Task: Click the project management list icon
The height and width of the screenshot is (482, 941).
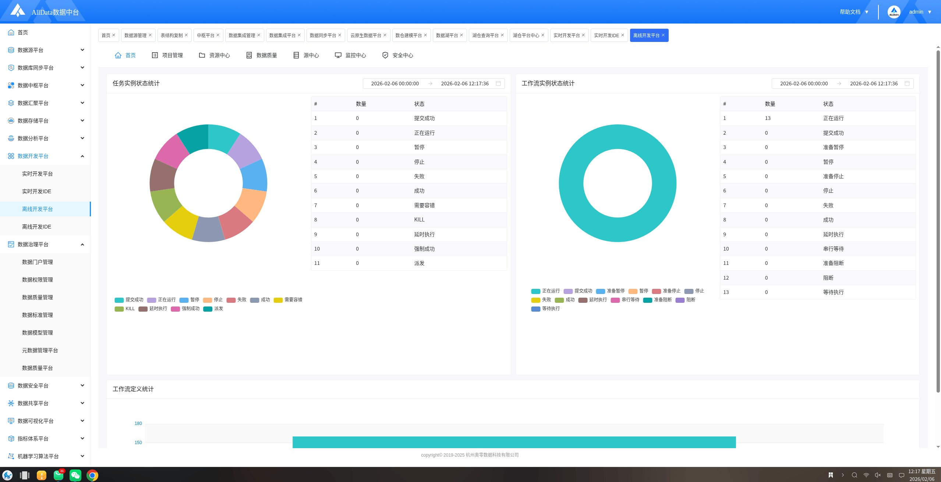Action: point(155,55)
